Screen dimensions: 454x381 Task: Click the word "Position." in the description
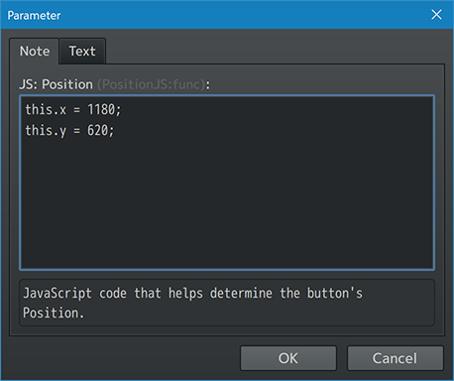pos(54,313)
